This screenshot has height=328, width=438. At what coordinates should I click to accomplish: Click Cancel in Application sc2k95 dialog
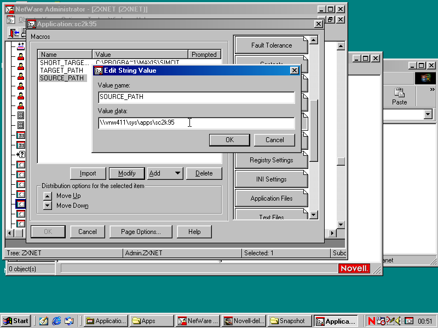coord(88,232)
